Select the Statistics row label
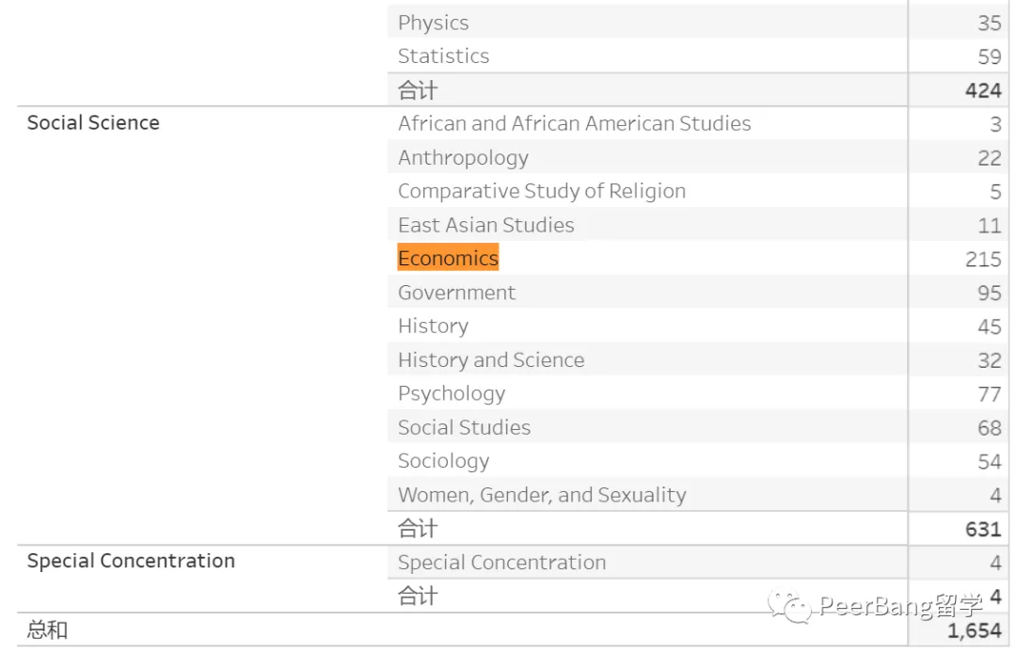The image size is (1016, 653). 443,56
